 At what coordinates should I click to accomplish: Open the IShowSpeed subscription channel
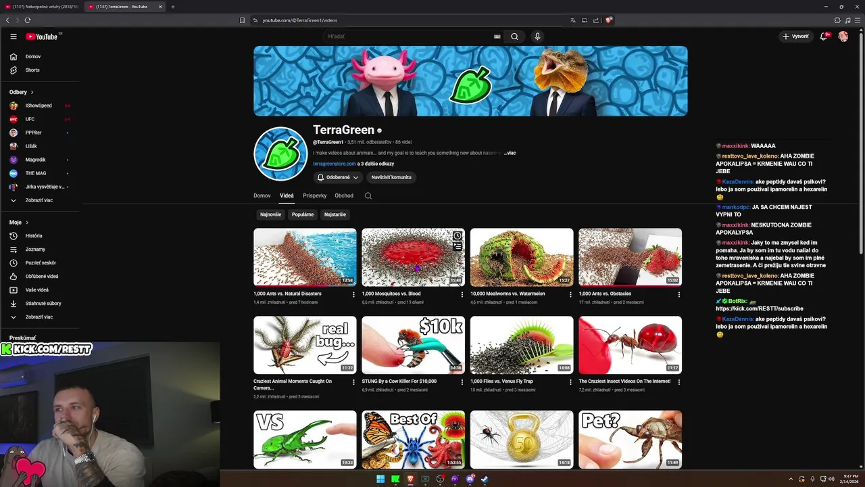[x=41, y=106]
